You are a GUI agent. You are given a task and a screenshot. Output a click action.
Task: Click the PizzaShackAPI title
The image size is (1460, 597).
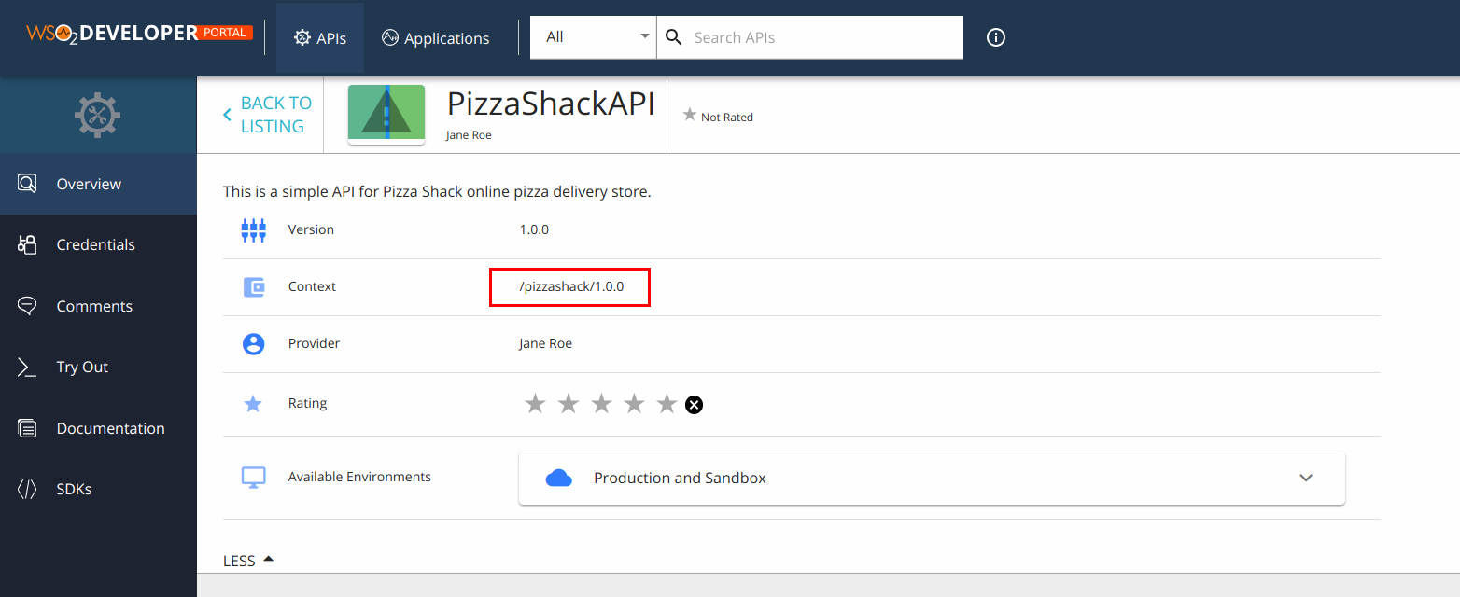[x=551, y=104]
